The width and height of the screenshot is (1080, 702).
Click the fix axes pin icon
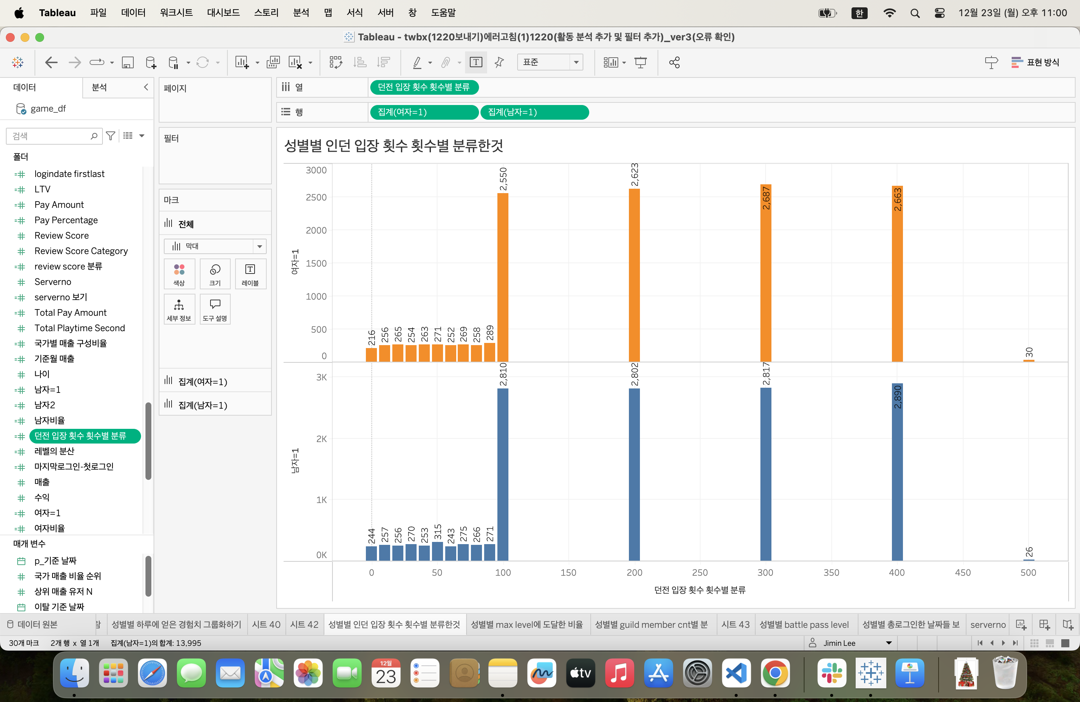(499, 62)
